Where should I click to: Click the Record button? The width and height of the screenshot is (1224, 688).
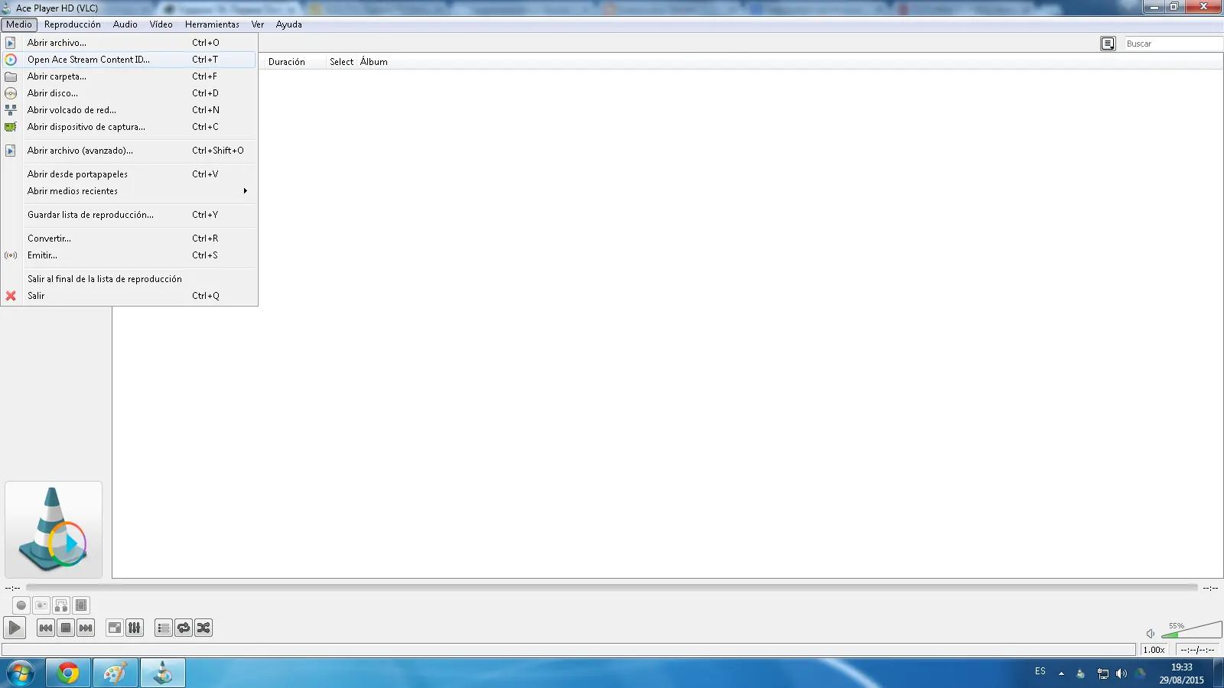21,605
